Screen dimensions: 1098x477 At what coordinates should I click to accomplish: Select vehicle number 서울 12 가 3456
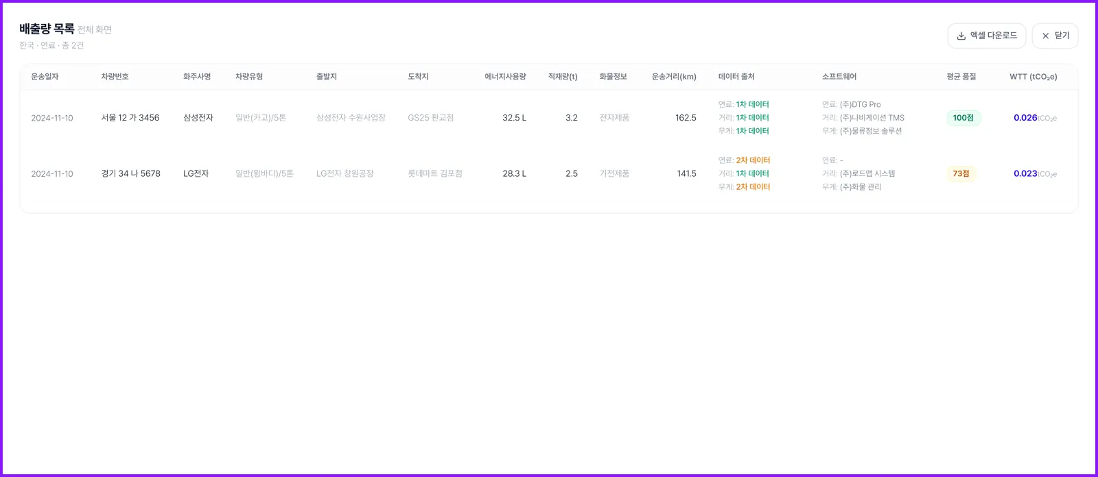[130, 118]
